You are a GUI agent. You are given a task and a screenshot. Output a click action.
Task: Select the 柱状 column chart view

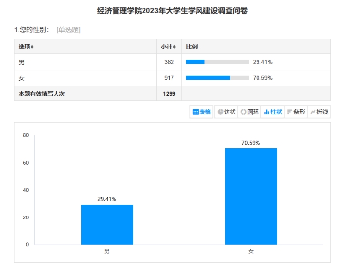pyautogui.click(x=273, y=112)
